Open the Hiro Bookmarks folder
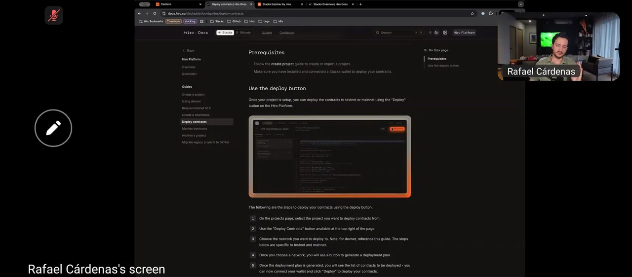Screen dimensions: 632x277 [151, 21]
